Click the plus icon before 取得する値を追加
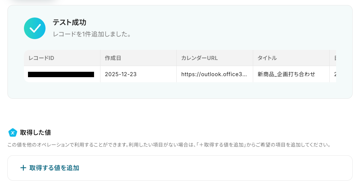Screen dimensions: 358x186 click(x=23, y=168)
